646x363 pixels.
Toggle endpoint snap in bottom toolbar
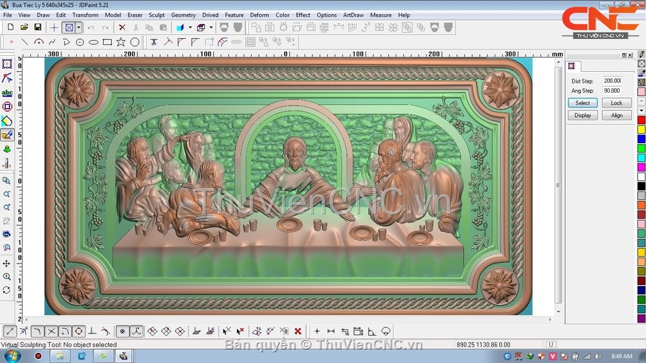(10, 331)
